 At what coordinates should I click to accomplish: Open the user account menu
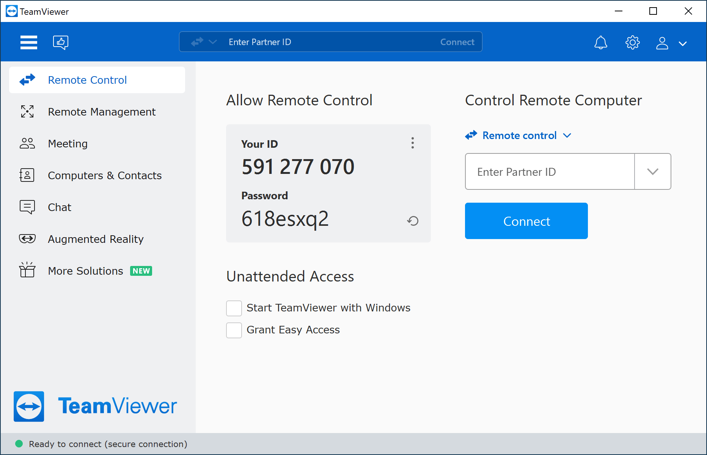[662, 43]
